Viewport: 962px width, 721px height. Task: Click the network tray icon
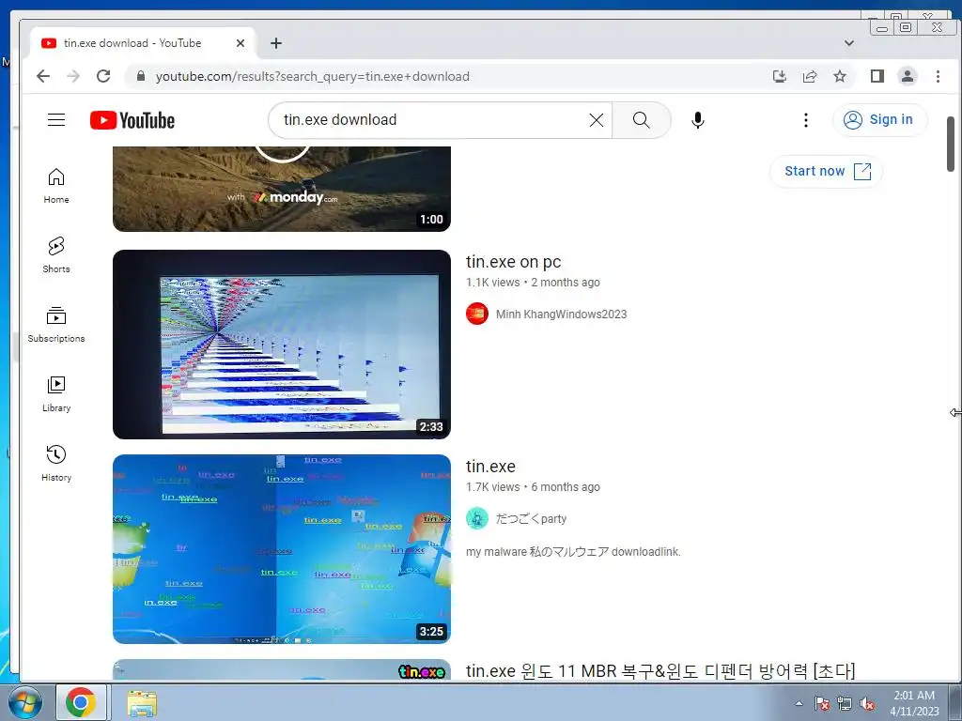(845, 703)
